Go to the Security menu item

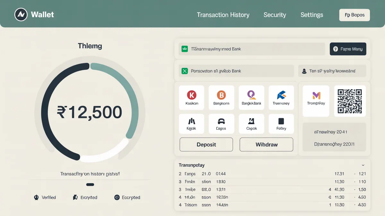pos(275,15)
